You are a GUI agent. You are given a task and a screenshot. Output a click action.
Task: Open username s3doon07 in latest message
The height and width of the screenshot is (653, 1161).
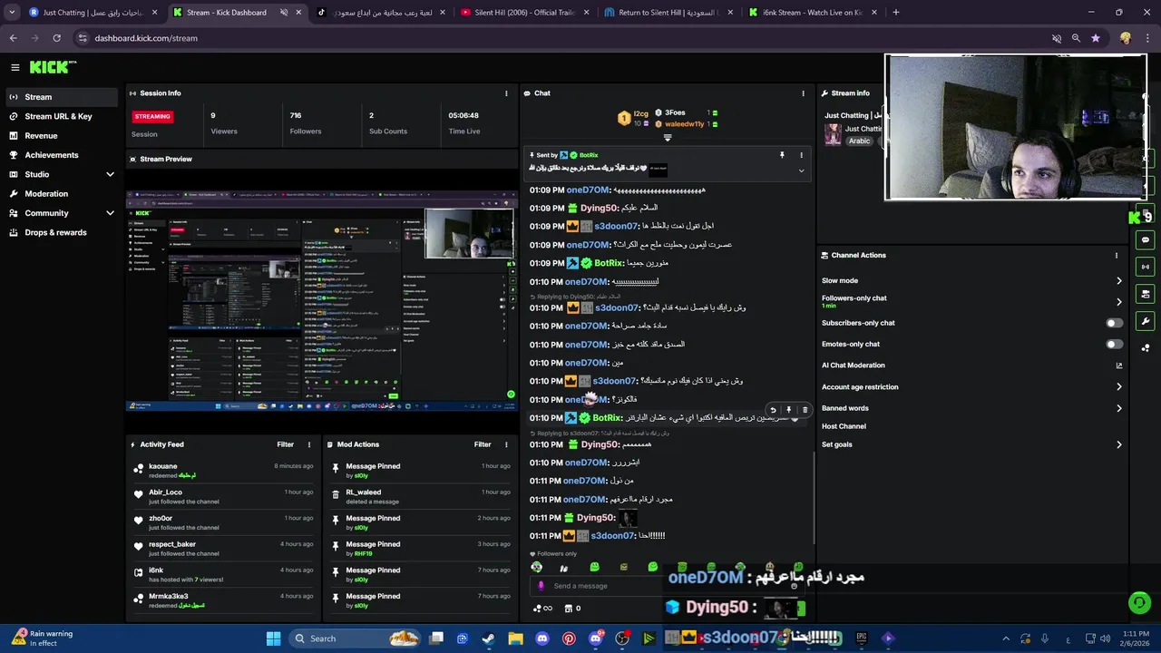pos(612,536)
